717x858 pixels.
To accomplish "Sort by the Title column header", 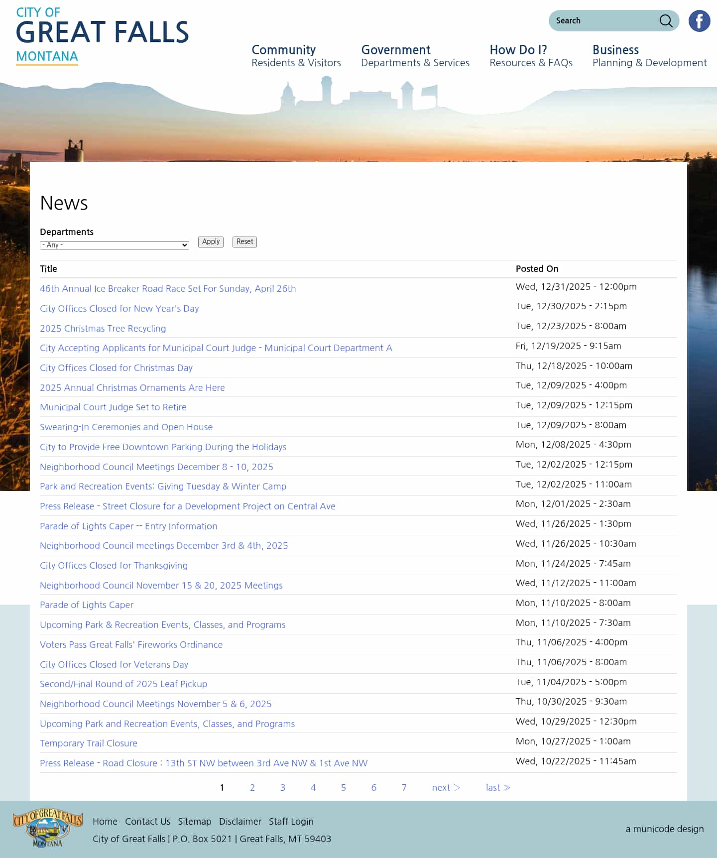I will coord(48,269).
